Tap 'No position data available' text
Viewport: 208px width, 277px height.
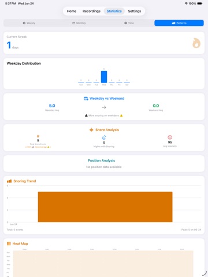pyautogui.click(x=104, y=167)
